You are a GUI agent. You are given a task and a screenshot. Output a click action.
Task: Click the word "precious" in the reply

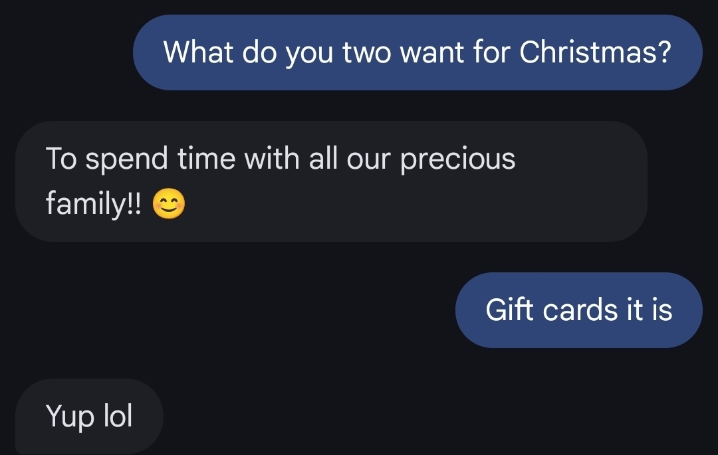(x=457, y=159)
